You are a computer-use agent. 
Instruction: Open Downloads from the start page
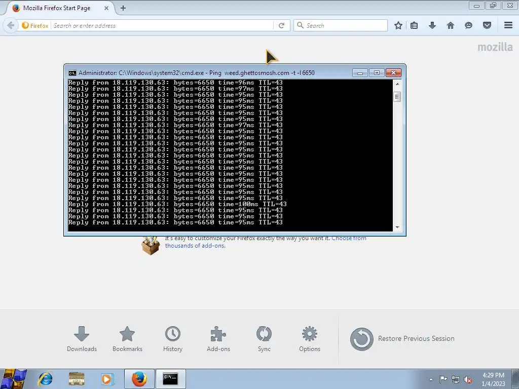[x=82, y=339]
